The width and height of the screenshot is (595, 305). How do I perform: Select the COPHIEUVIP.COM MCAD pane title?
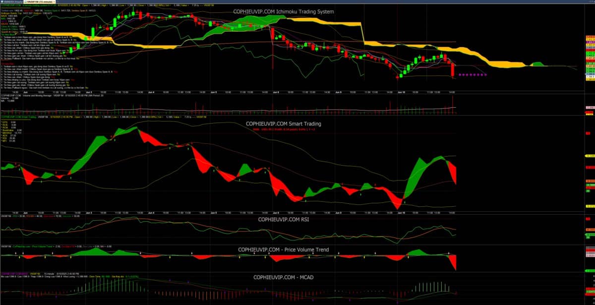tap(283, 277)
